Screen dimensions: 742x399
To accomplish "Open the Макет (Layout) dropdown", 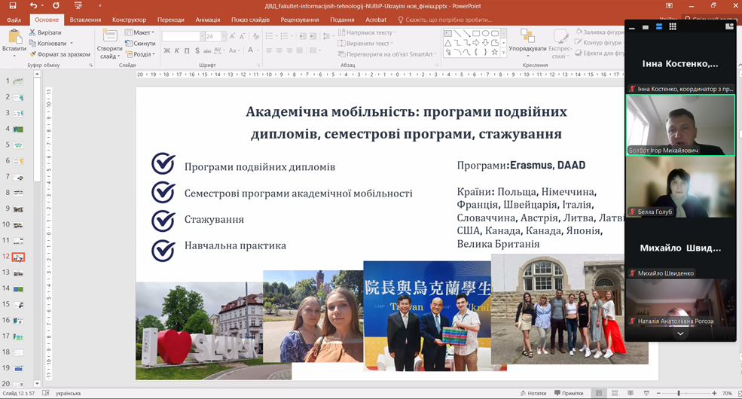I will (x=140, y=33).
